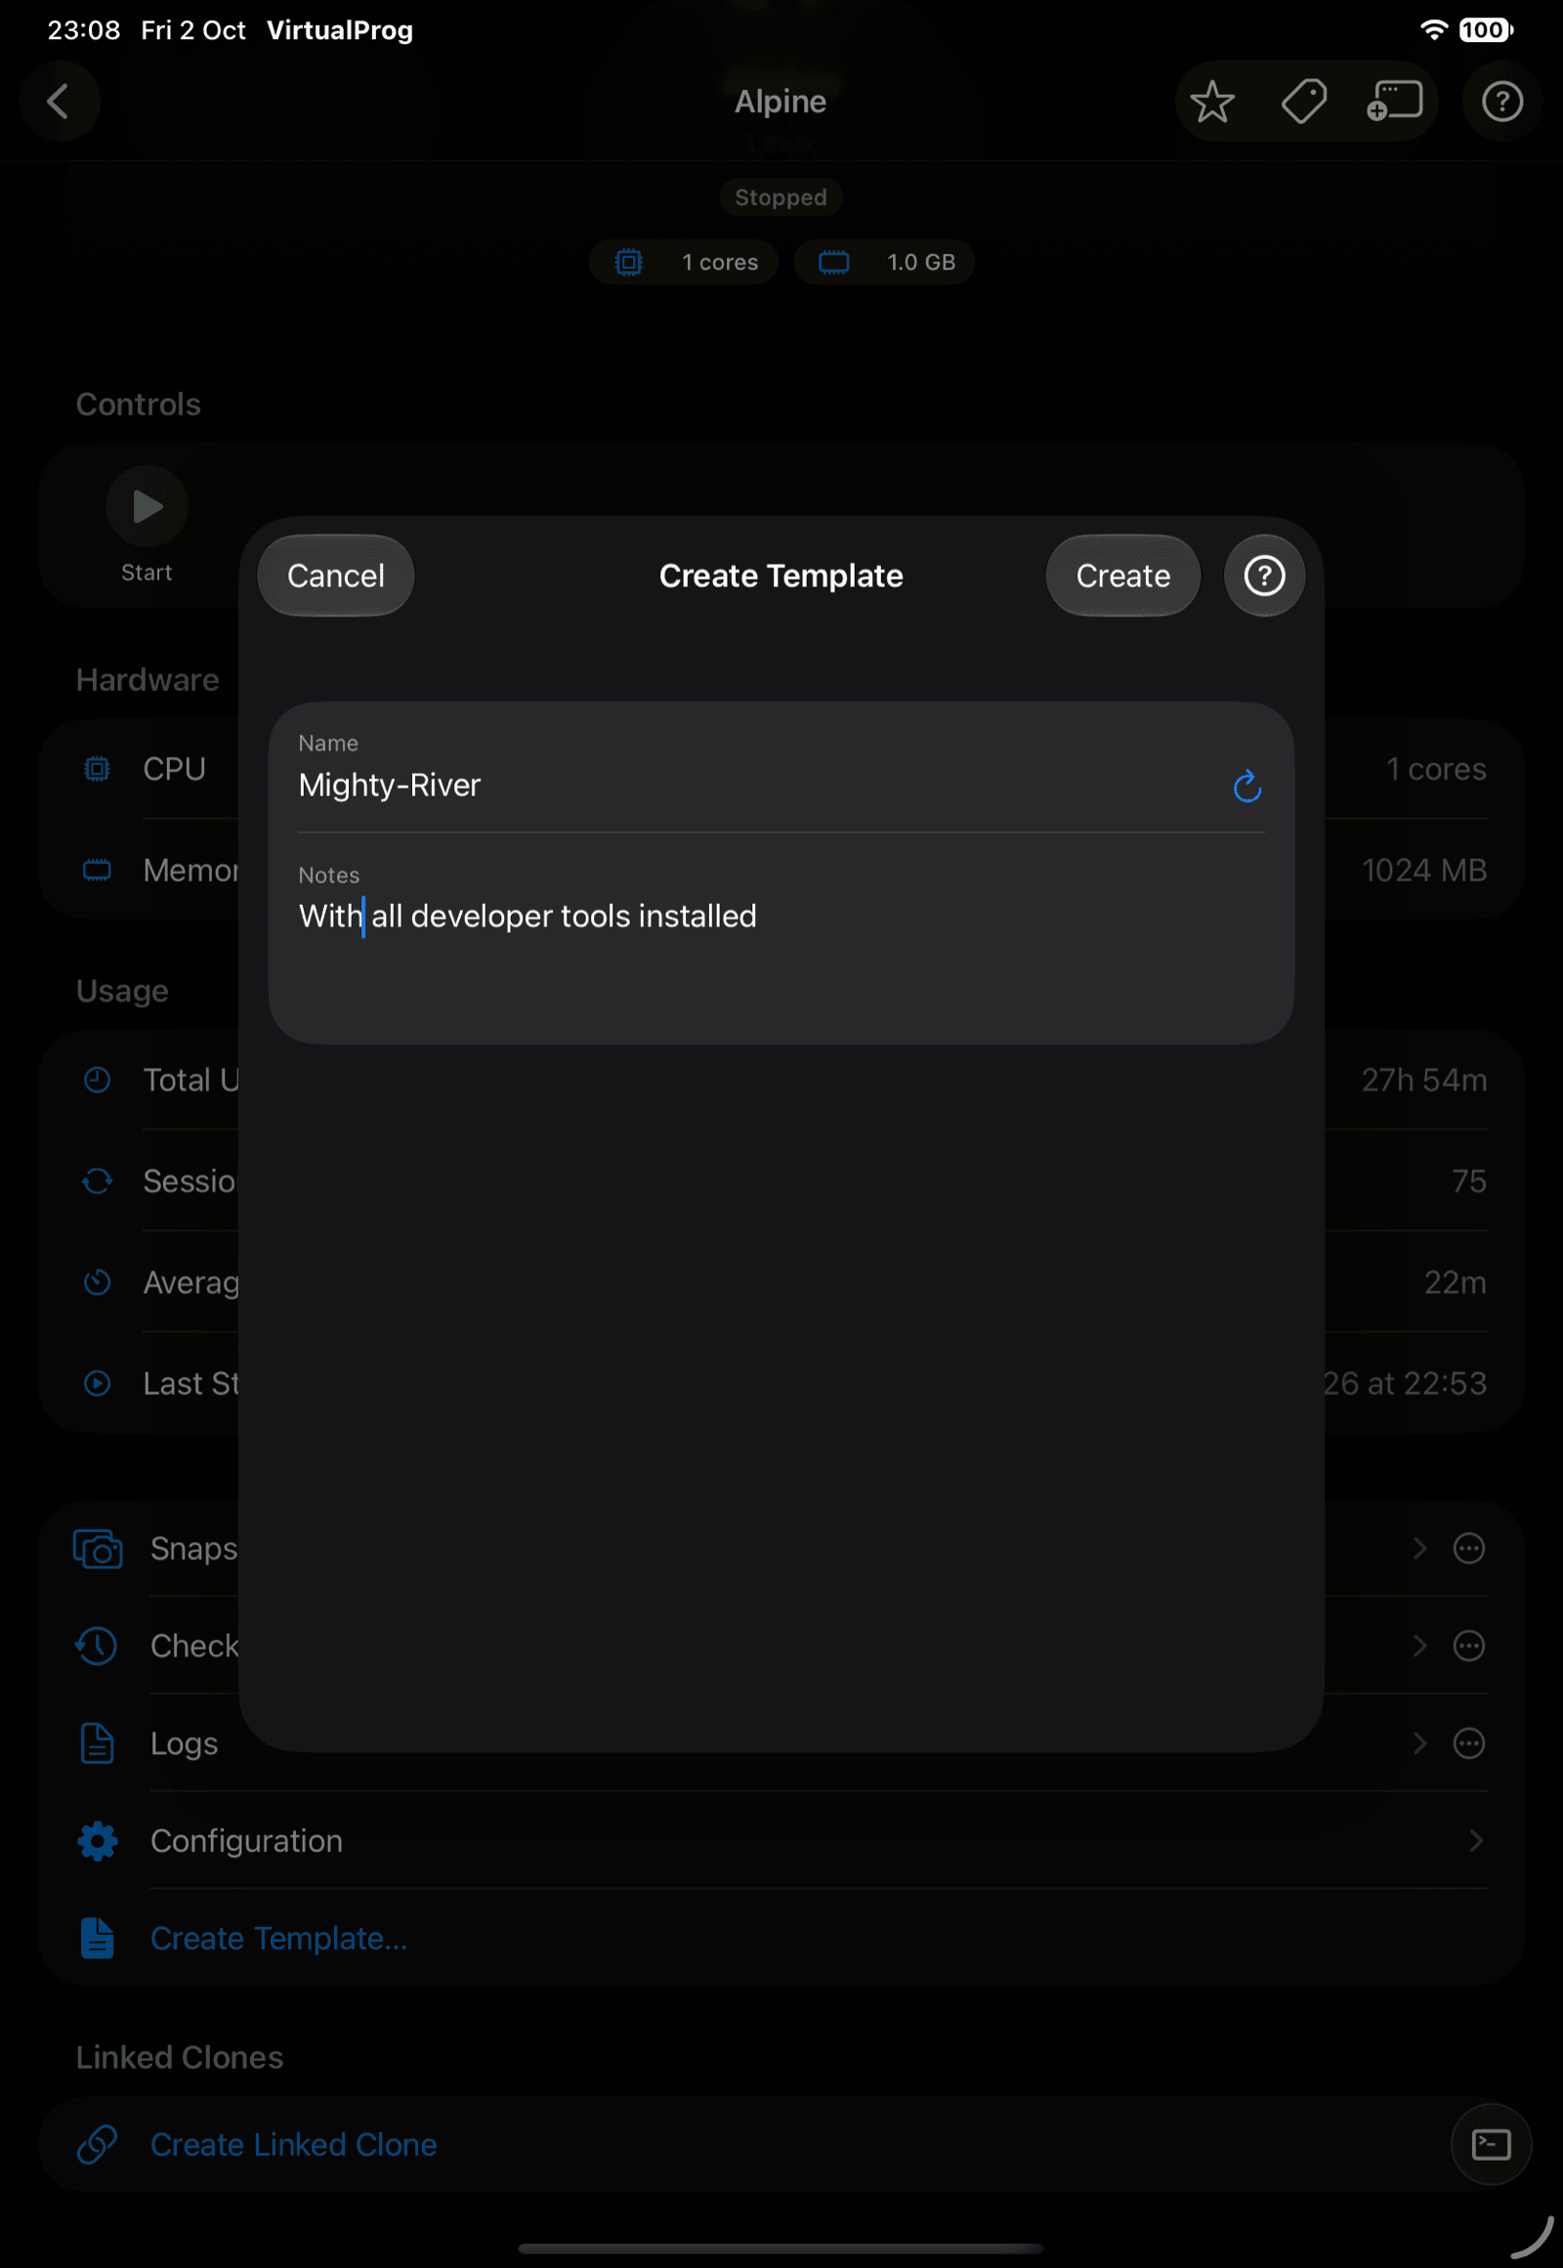This screenshot has width=1563, height=2268.
Task: Open help icon in Create Template dialog
Action: point(1264,576)
